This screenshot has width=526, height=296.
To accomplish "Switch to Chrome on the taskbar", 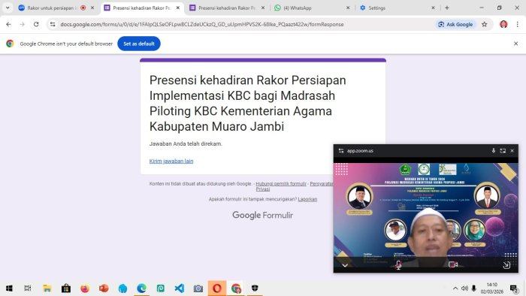I will [236, 288].
